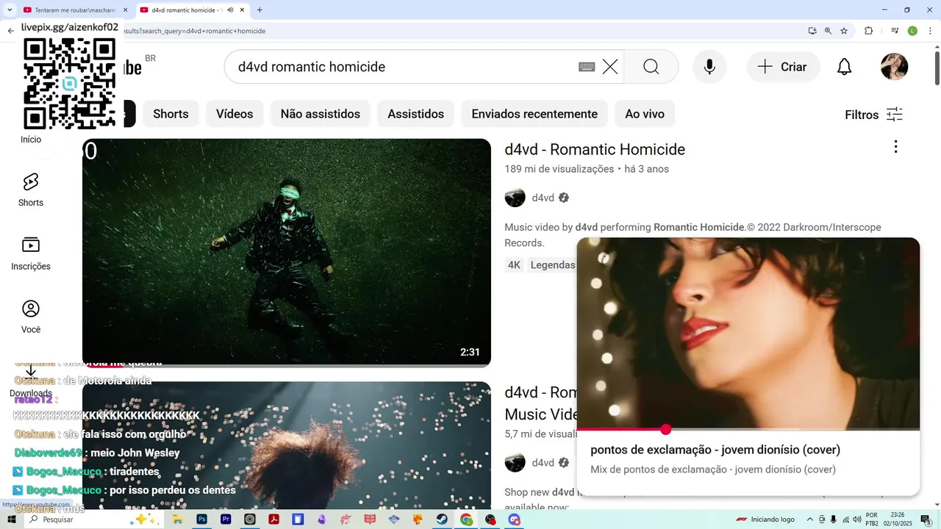Click the red playhead on mini player
This screenshot has width=941, height=529.
(665, 429)
